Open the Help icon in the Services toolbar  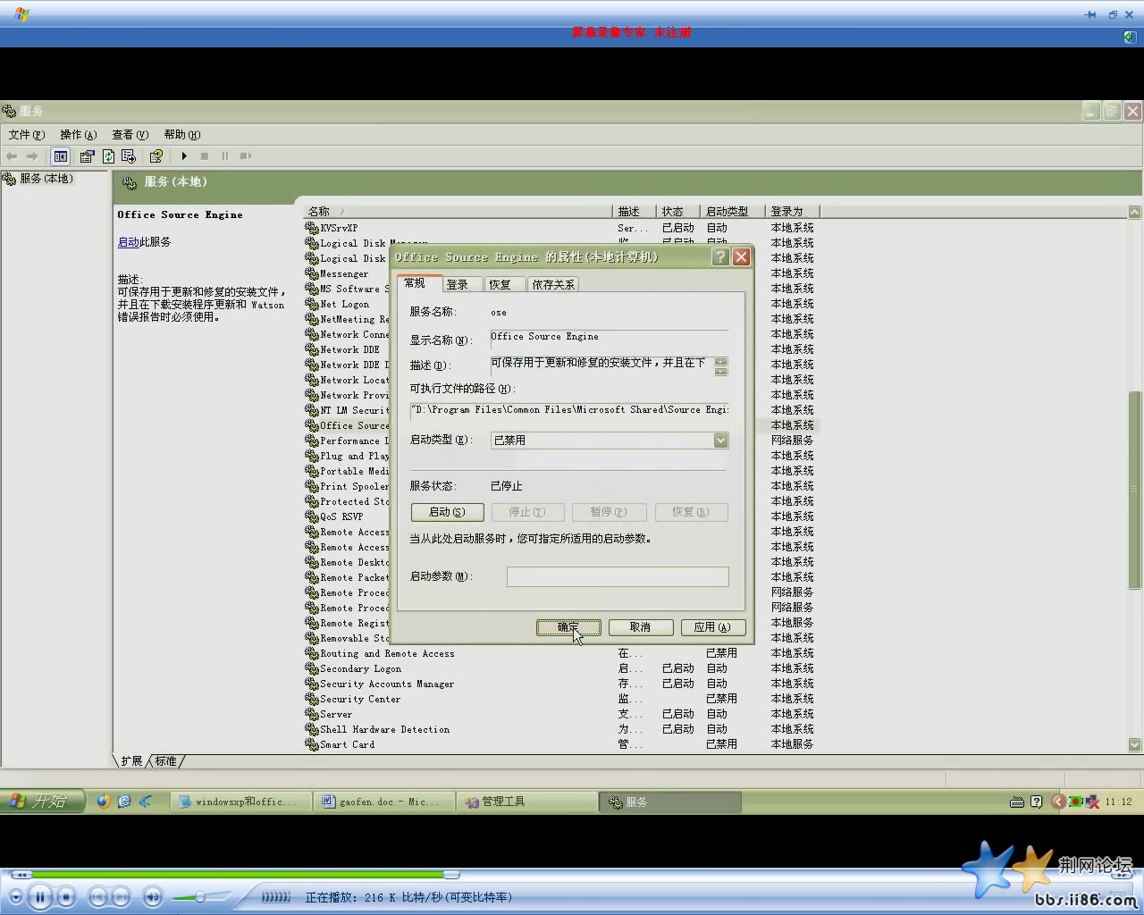156,155
